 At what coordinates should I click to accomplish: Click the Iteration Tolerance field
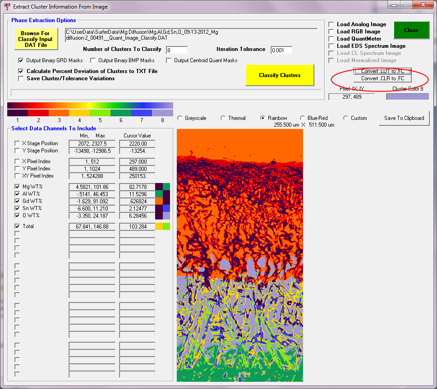[281, 50]
